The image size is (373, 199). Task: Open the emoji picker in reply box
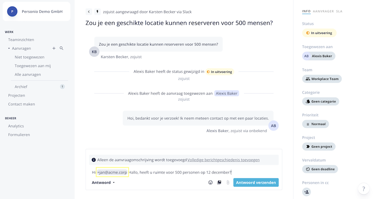[x=210, y=183]
